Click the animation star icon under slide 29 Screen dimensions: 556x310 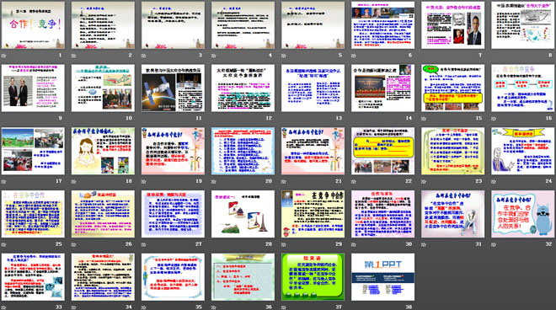[x=284, y=244]
